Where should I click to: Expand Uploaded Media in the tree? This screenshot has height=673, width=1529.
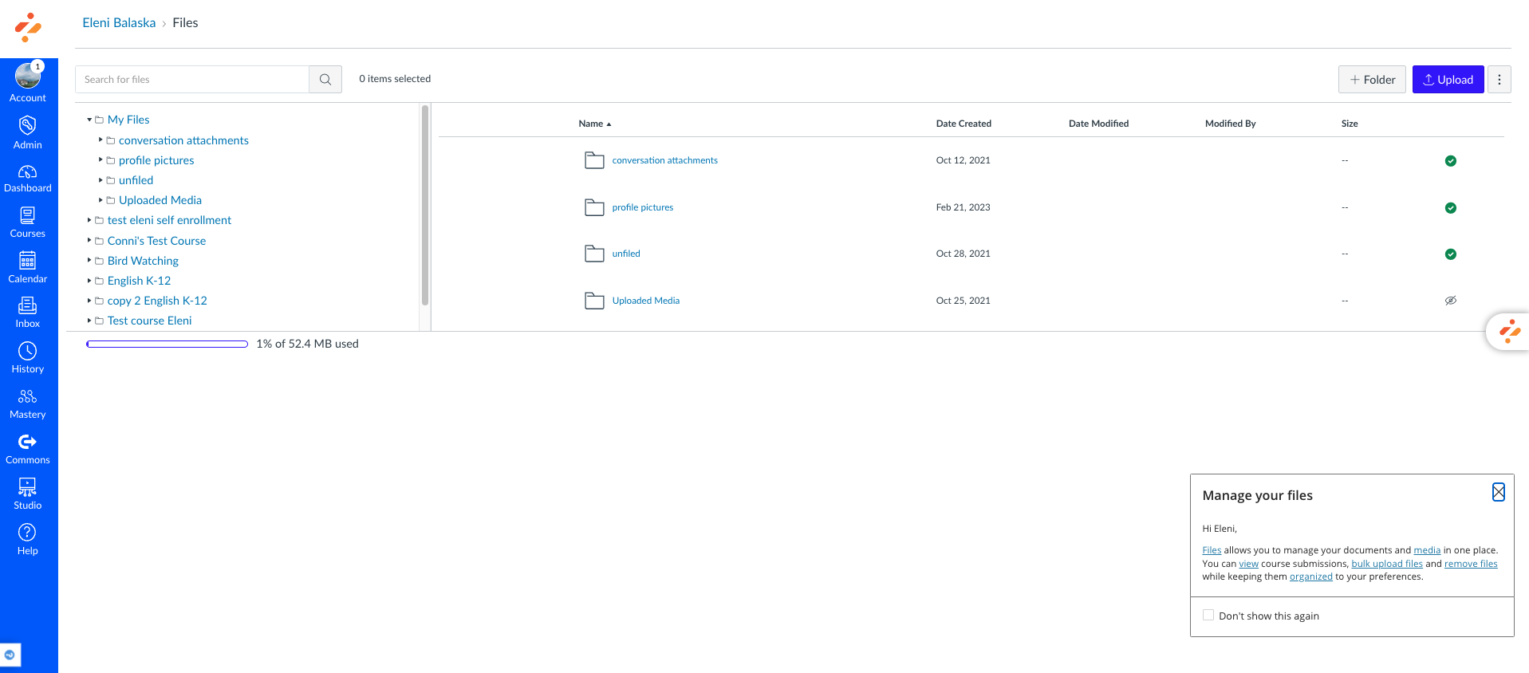tap(100, 200)
